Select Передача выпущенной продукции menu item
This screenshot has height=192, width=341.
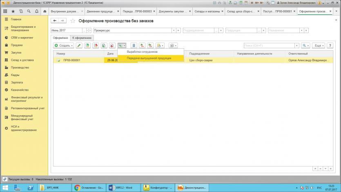tap(149, 58)
